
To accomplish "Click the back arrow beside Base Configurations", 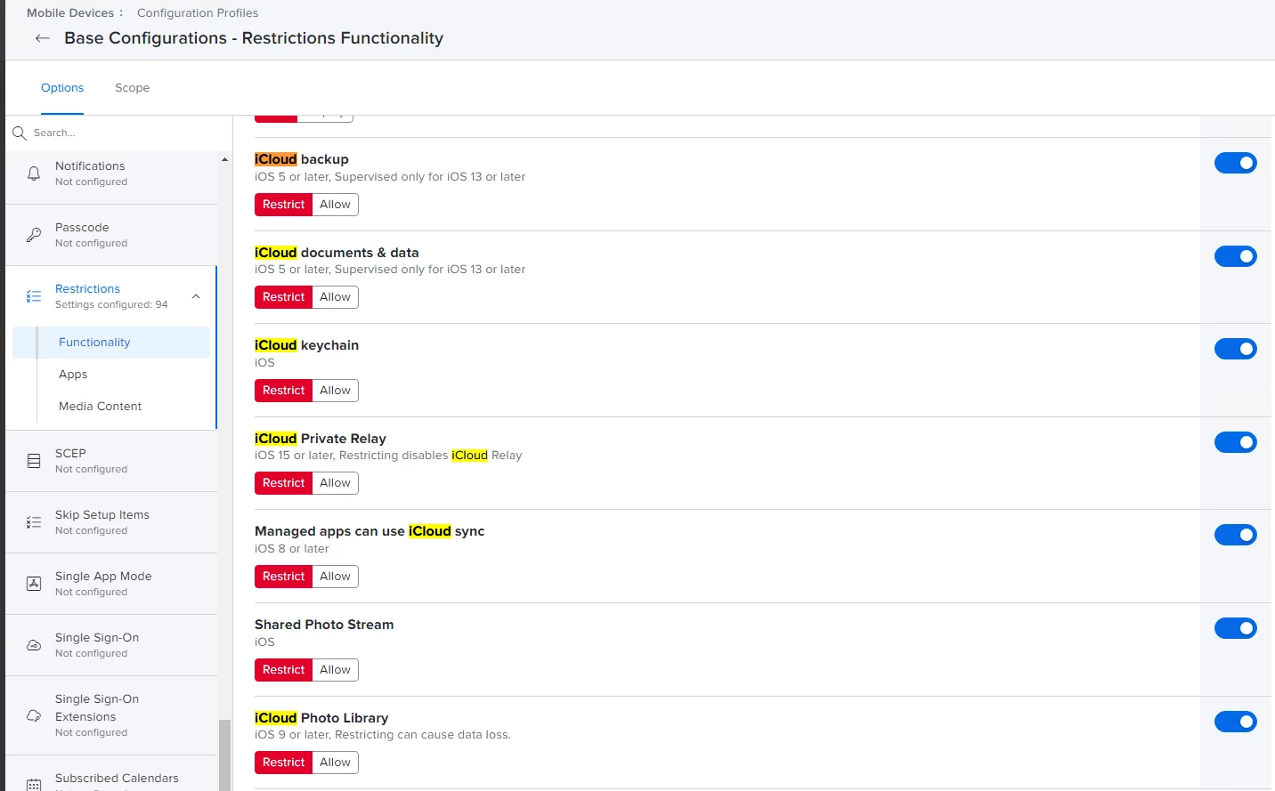I will point(42,38).
